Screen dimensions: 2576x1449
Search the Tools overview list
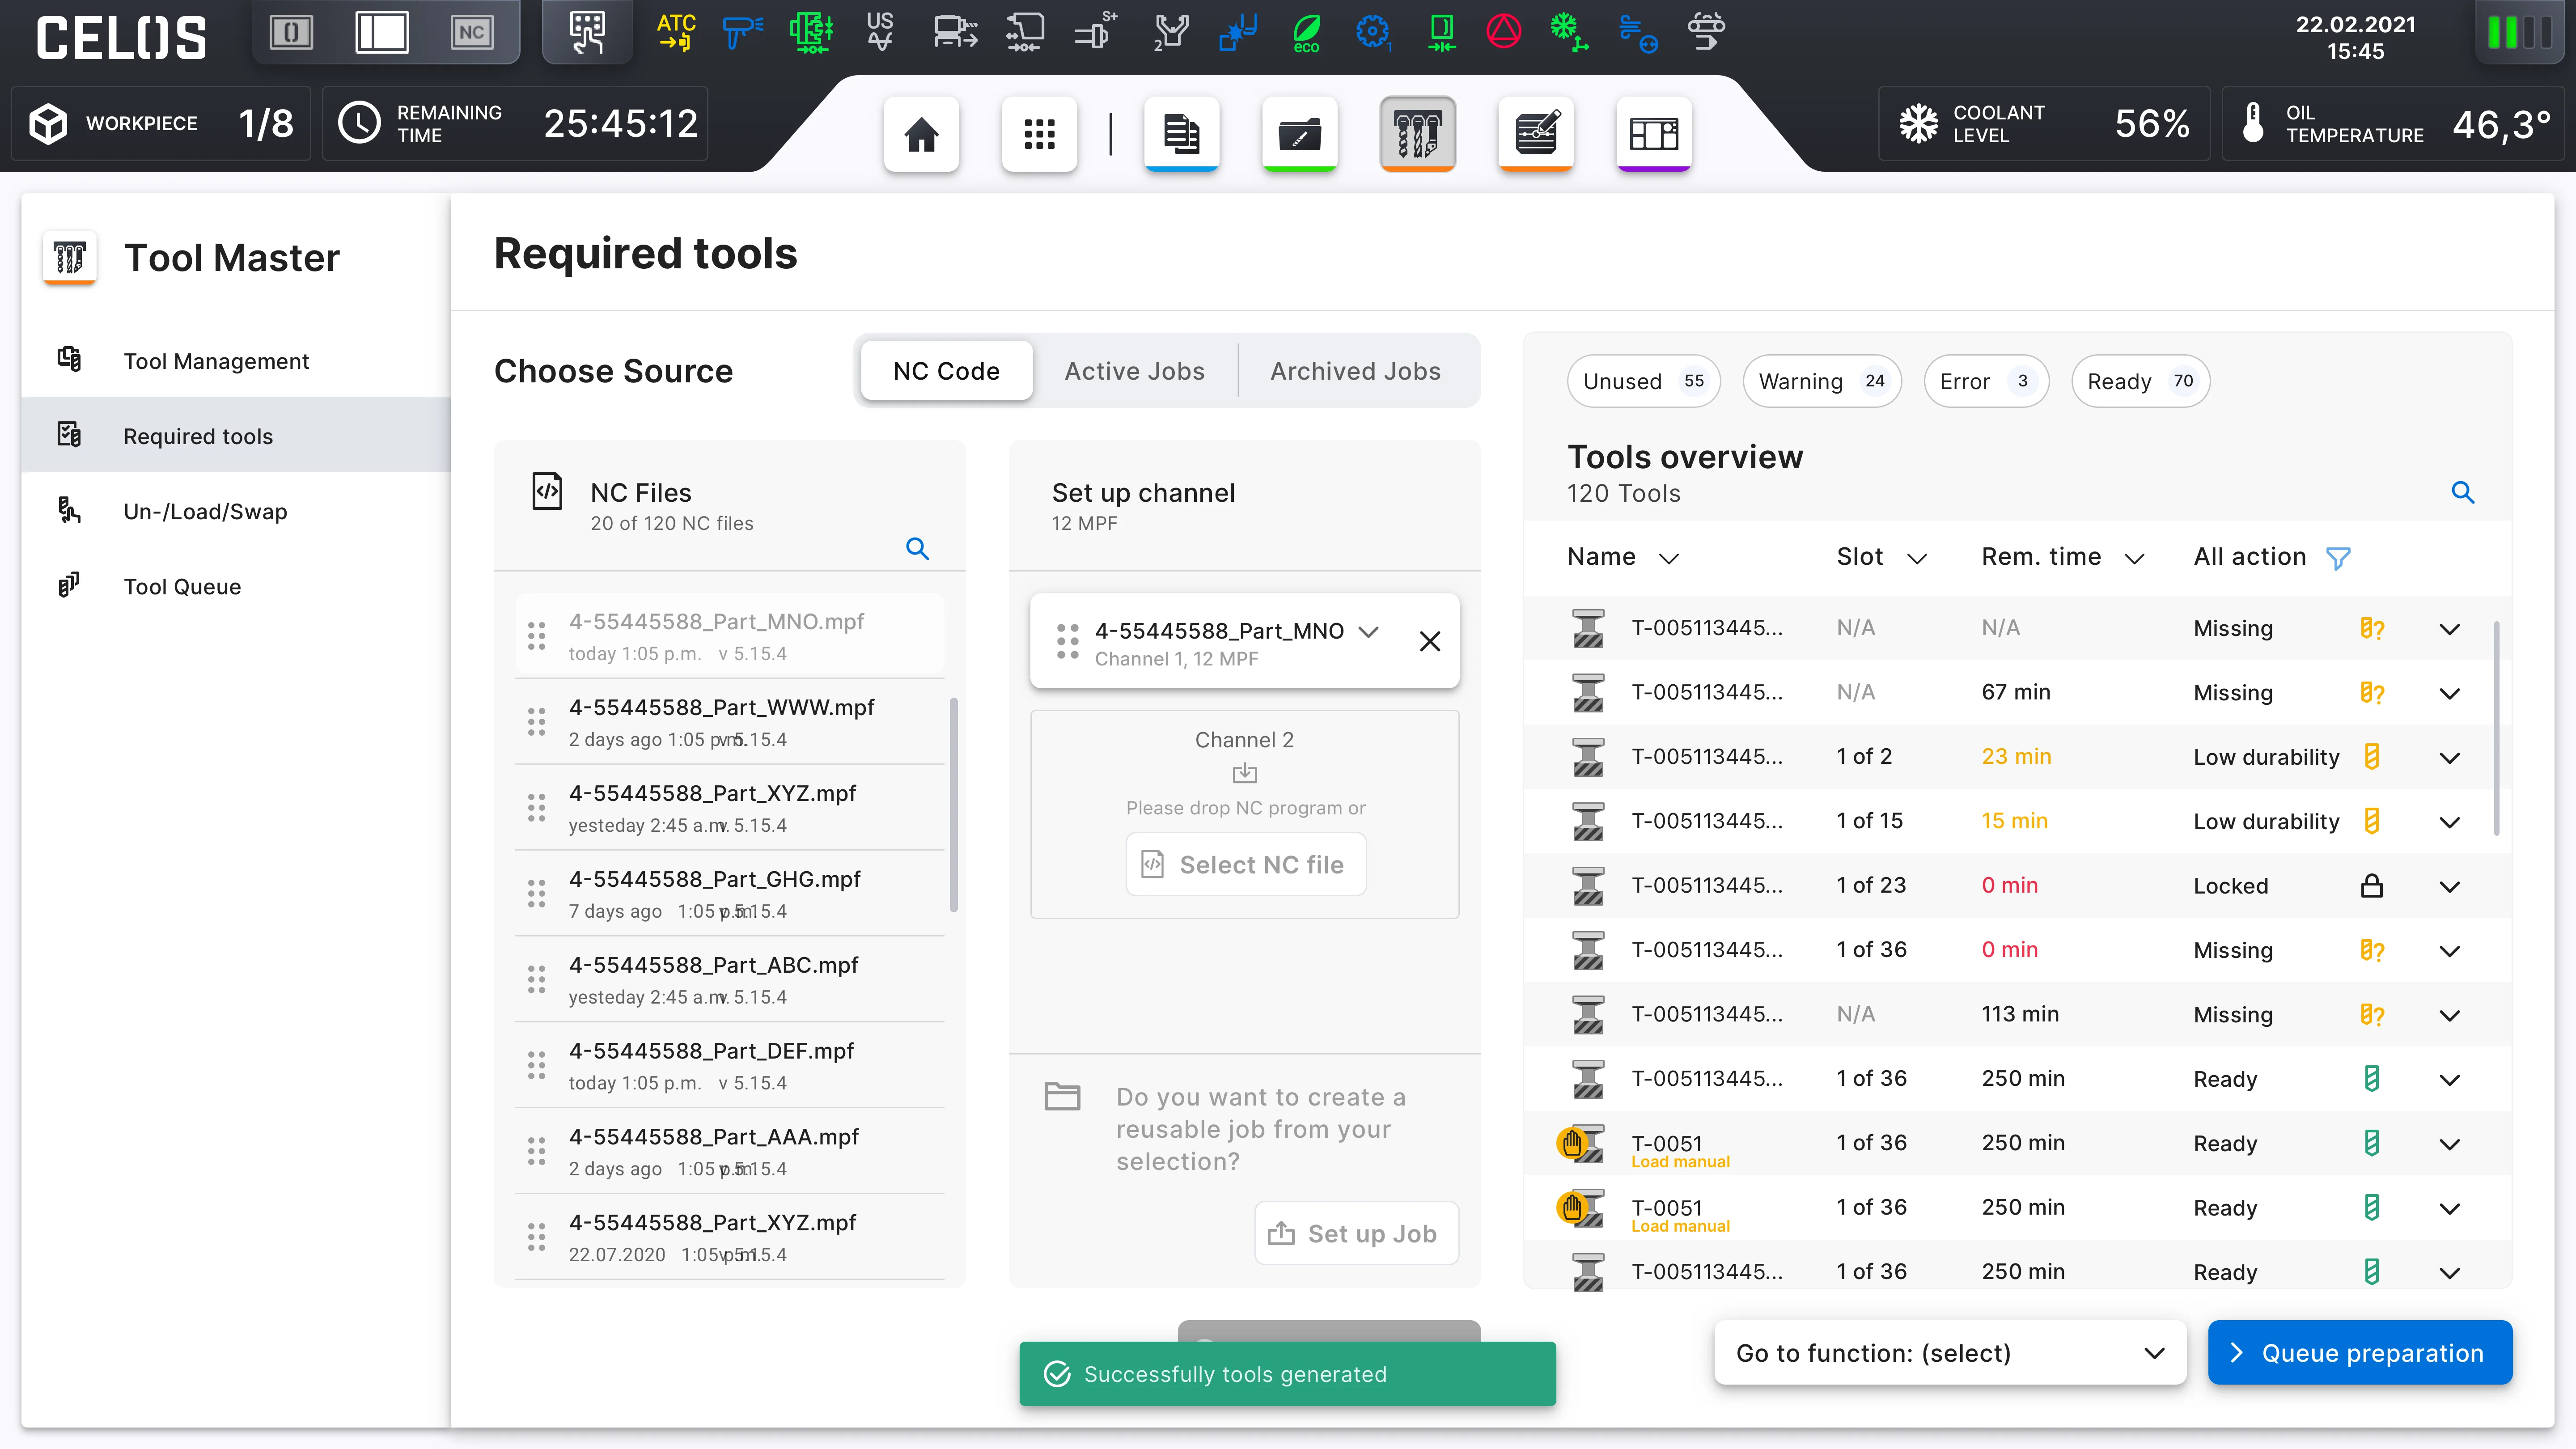point(2462,492)
